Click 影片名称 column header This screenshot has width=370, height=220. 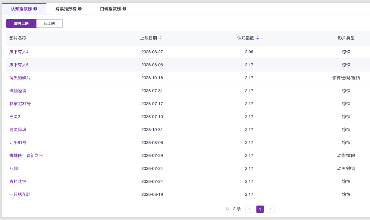(x=18, y=38)
